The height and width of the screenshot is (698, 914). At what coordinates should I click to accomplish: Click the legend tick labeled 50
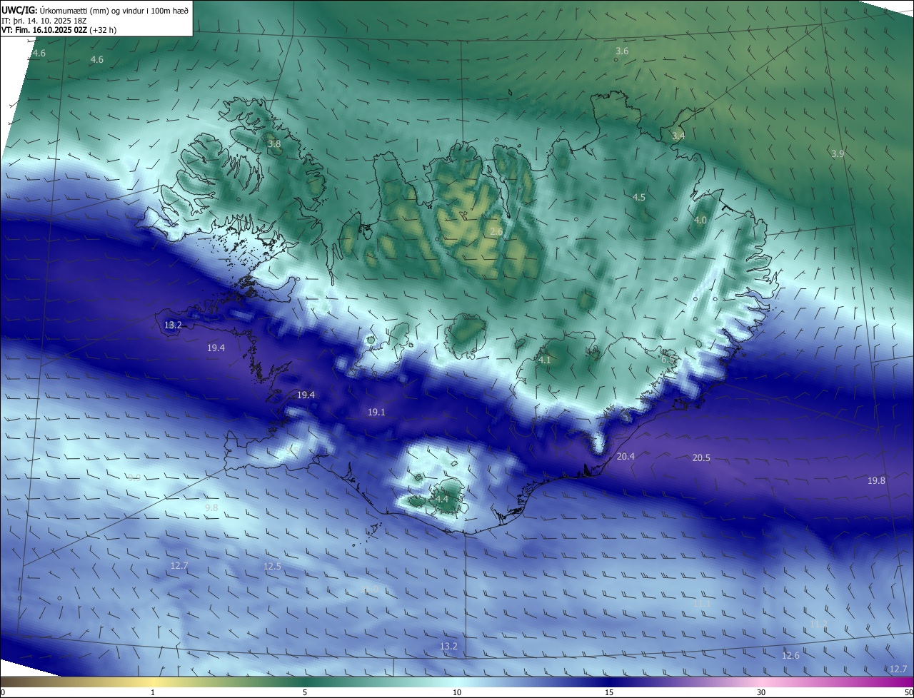tap(908, 692)
